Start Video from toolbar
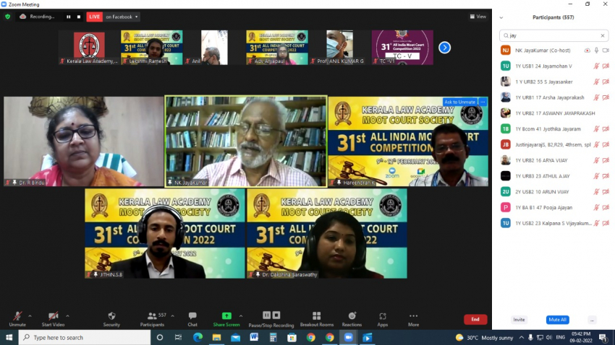 53,319
